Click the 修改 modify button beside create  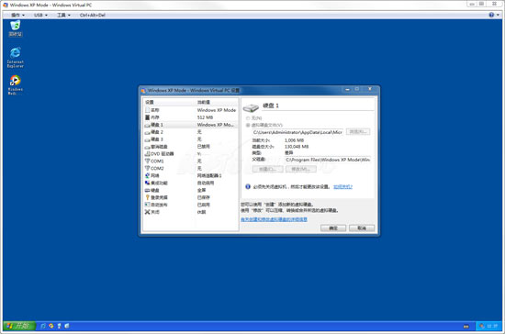(301, 169)
